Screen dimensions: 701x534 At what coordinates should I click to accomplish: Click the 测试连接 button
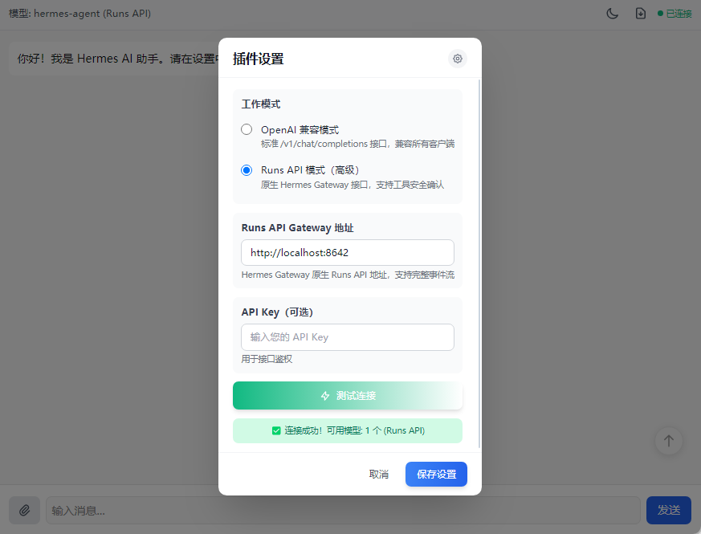coord(348,395)
